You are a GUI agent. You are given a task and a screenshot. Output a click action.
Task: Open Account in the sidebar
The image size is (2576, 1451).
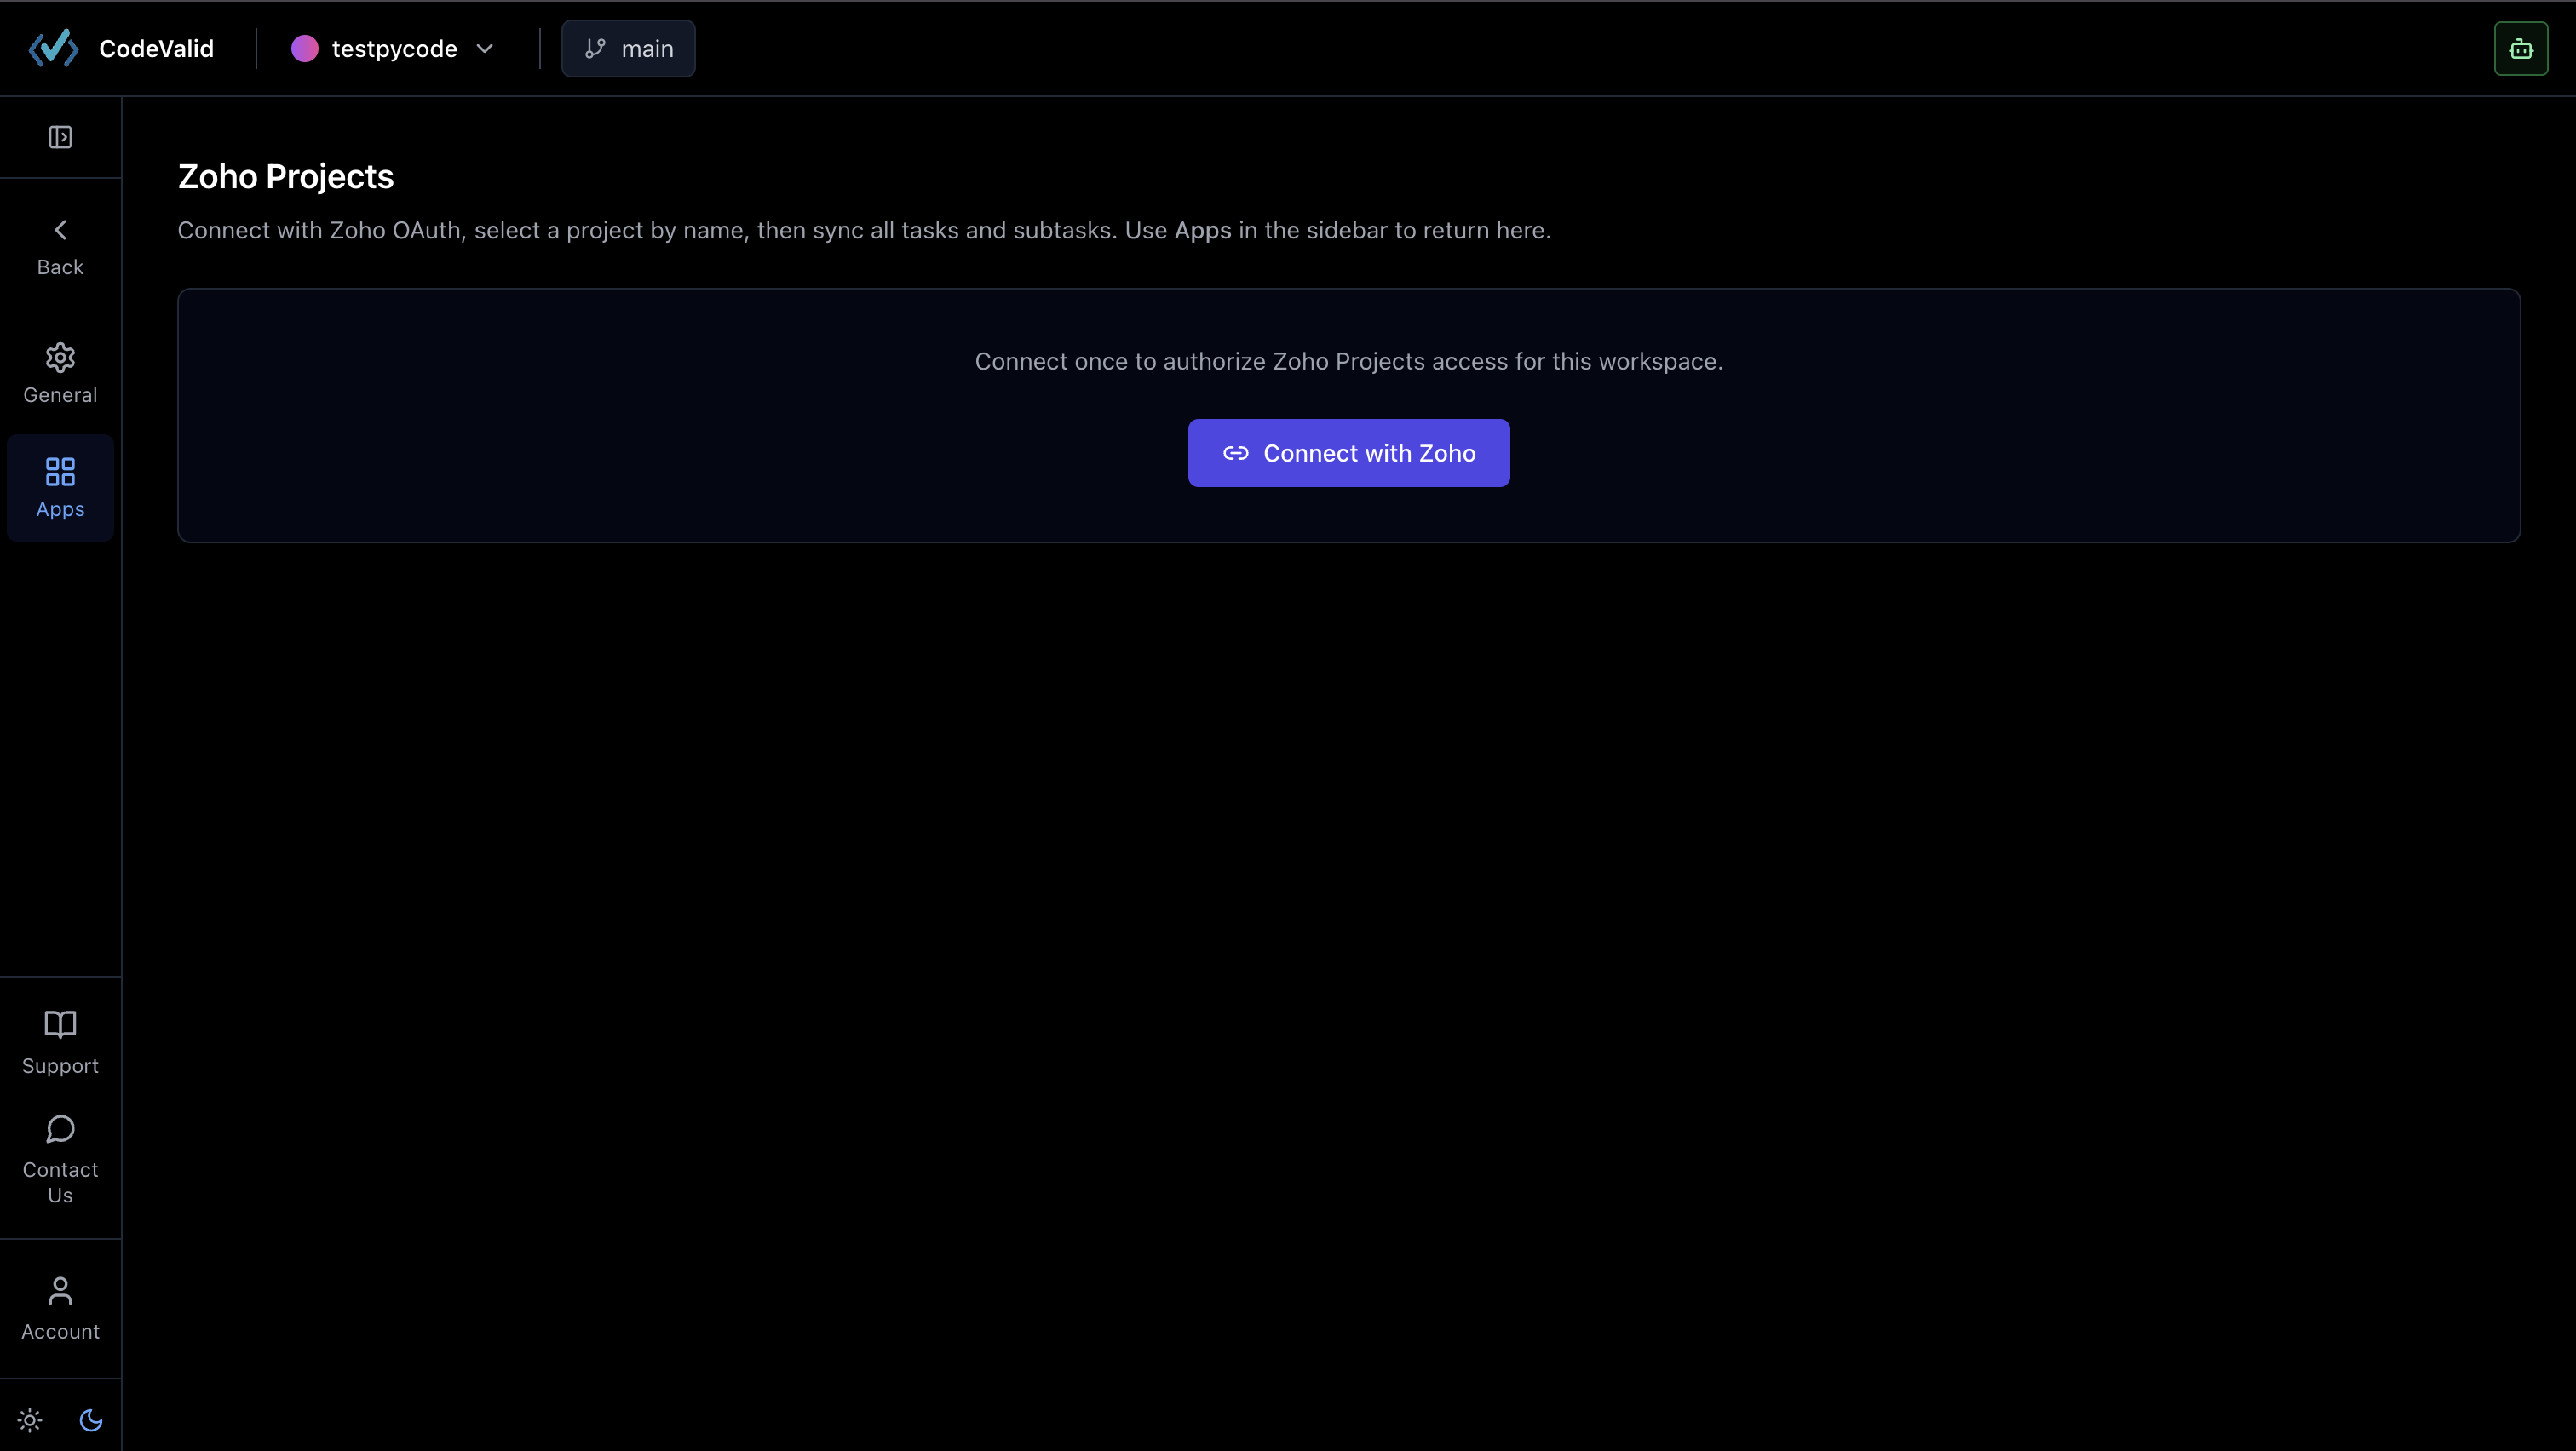tap(60, 1308)
